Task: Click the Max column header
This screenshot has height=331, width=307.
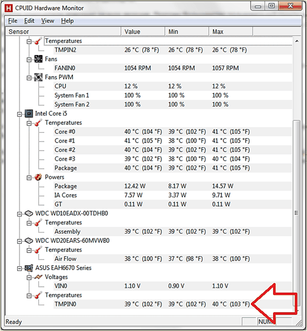Action: pyautogui.click(x=231, y=31)
